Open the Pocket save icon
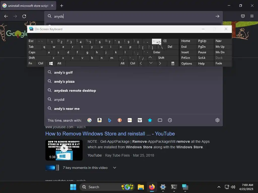Image resolution: width=258 pixels, height=193 pixels. [x=243, y=16]
